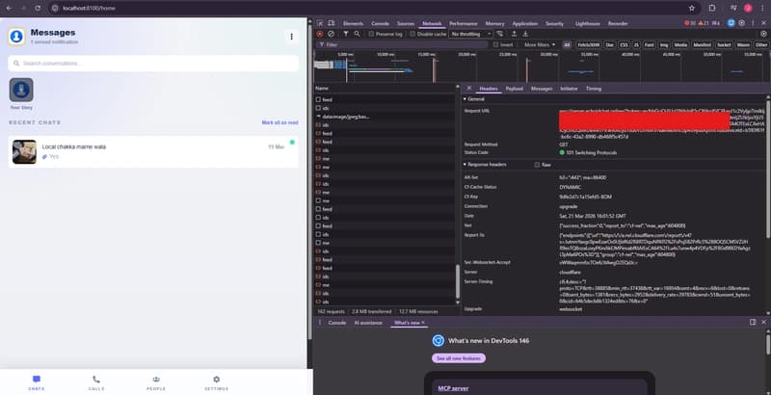Click Mark all as read link

(279, 122)
